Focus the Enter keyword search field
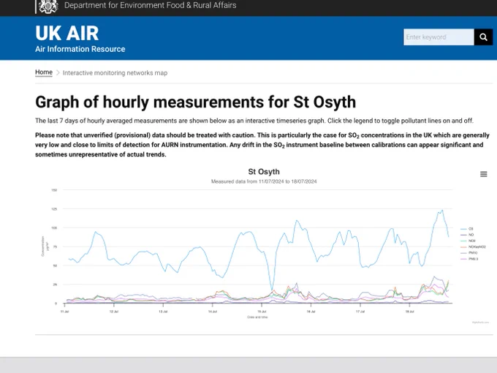 [439, 37]
